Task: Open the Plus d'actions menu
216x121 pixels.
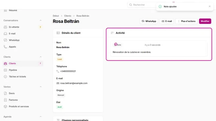Action: pos(186,21)
